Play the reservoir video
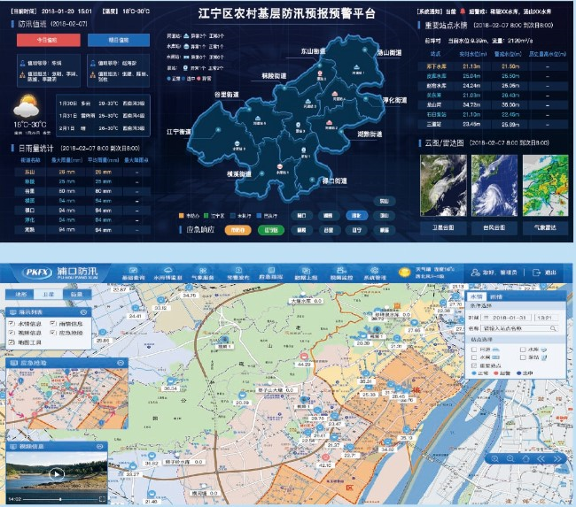Viewport: 576px width, 507px height. (x=56, y=474)
